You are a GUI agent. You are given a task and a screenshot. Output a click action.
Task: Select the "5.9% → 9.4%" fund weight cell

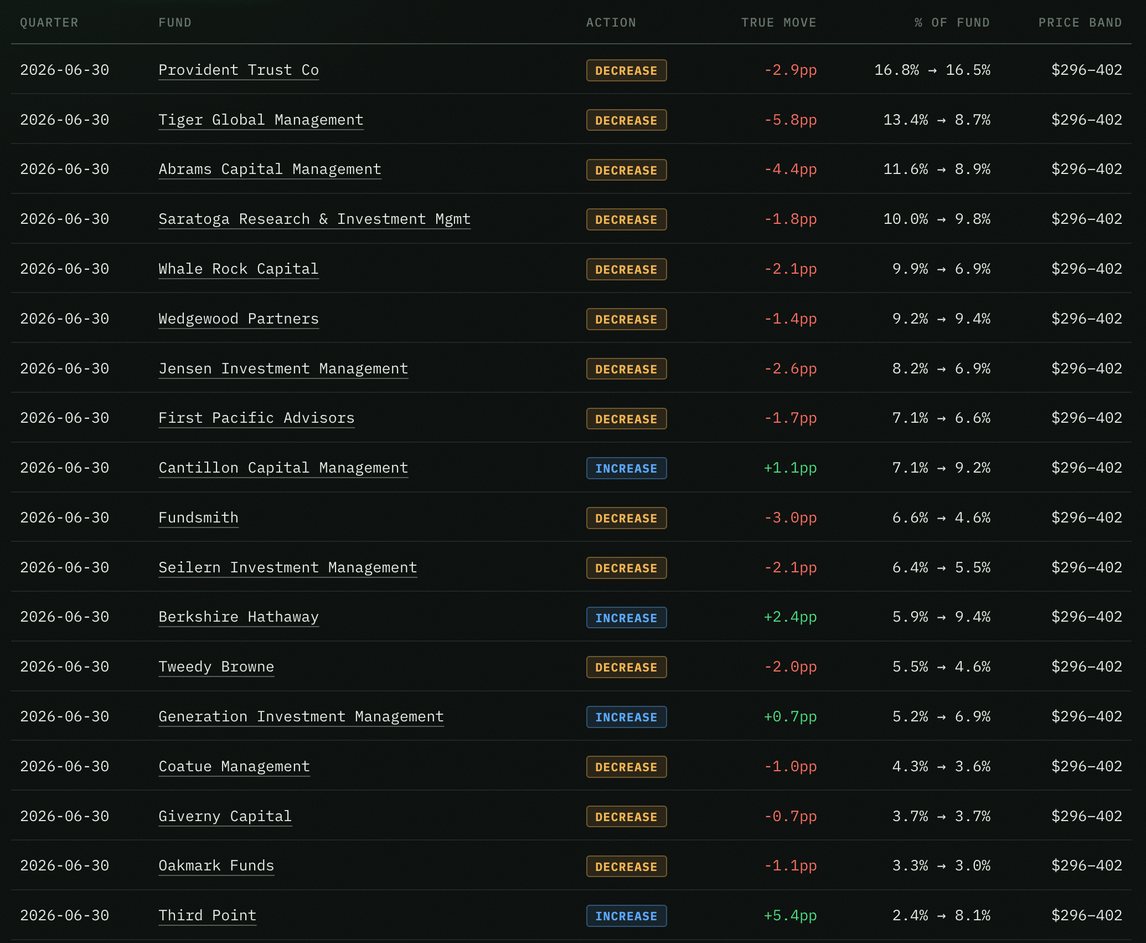941,617
